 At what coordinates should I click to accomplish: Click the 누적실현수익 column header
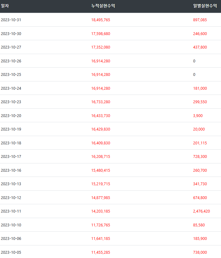(x=103, y=6)
